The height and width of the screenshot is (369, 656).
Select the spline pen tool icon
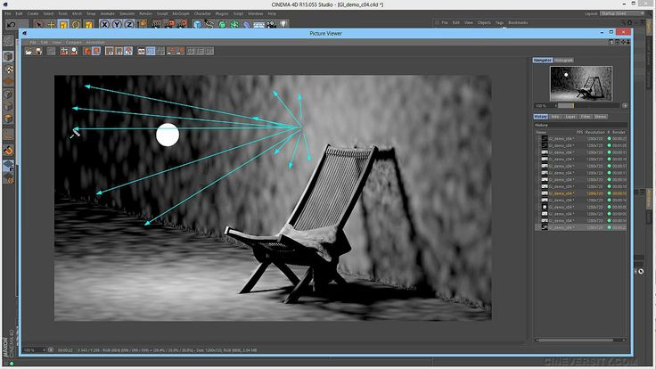click(x=209, y=25)
